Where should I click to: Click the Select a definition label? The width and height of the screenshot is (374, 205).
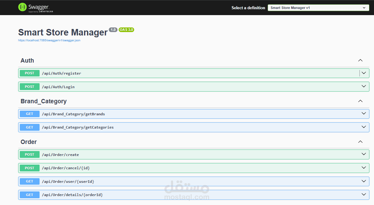click(x=248, y=8)
